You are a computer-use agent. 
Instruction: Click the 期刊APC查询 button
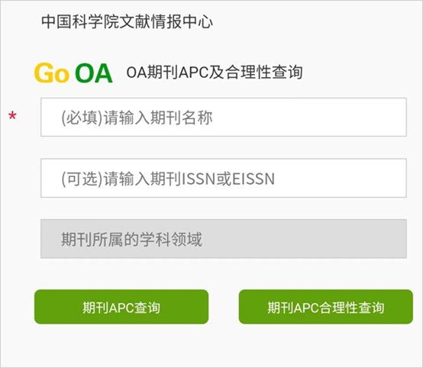pos(121,307)
